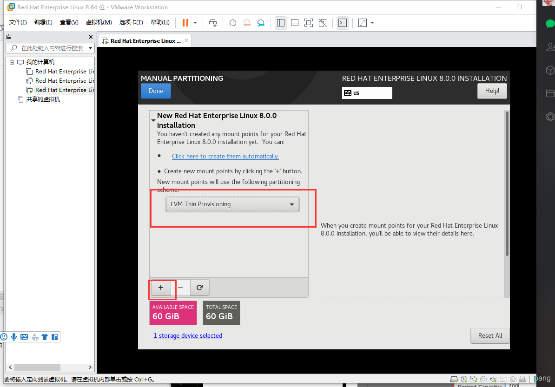The image size is (555, 387).
Task: Add a new mount point with plus
Action: 161,288
